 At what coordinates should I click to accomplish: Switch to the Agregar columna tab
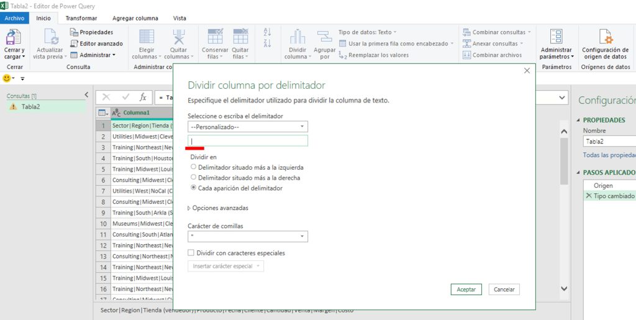click(x=135, y=18)
